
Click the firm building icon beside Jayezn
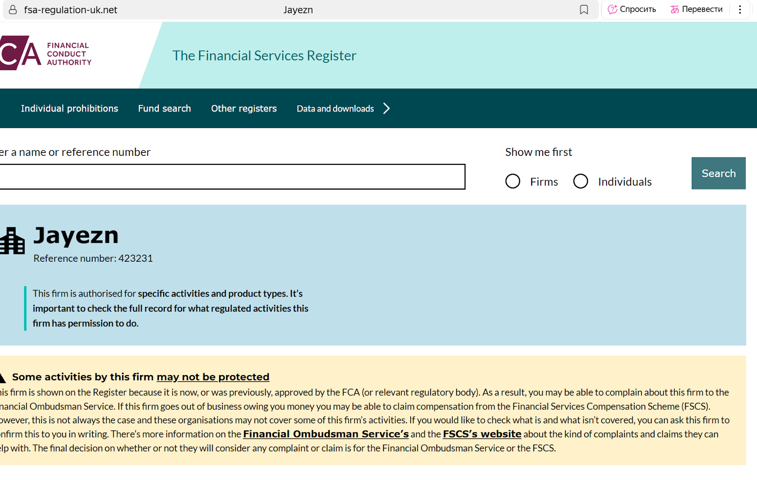tap(12, 241)
